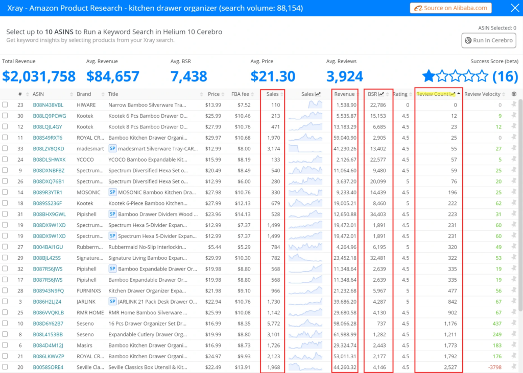
Task: Open ASIN link B08DXQ76B1
Action: pyautogui.click(x=49, y=181)
